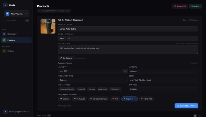Open Dashboard in the sidebar
Screen dimensions: 206x117
(16, 34)
